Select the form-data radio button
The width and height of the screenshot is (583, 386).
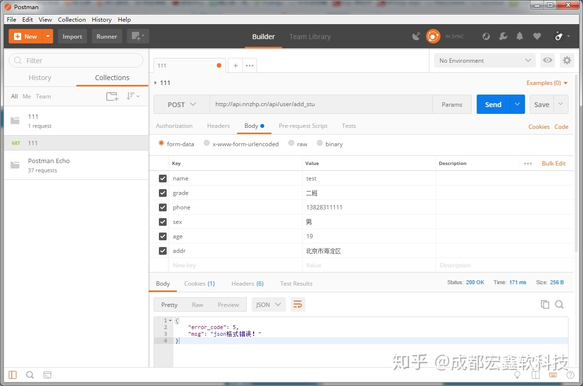(x=161, y=143)
